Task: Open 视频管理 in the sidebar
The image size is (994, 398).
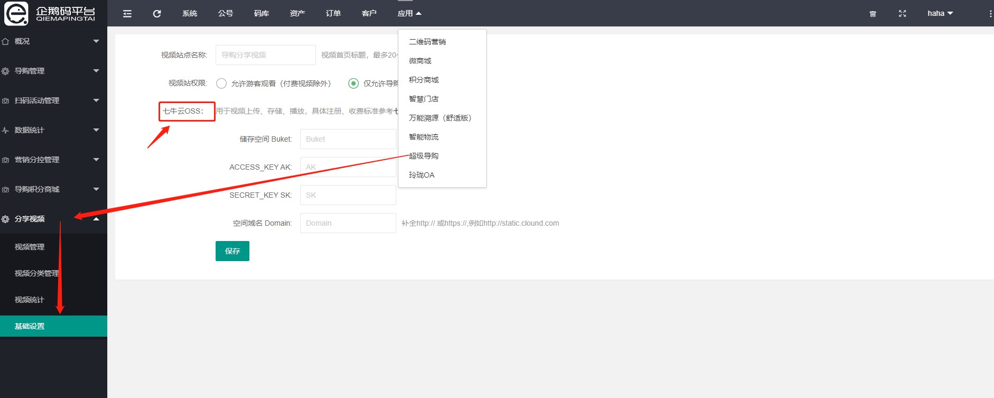Action: point(53,247)
